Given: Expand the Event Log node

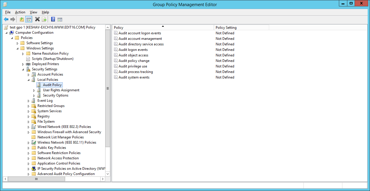Looking at the screenshot, I should click(28, 101).
